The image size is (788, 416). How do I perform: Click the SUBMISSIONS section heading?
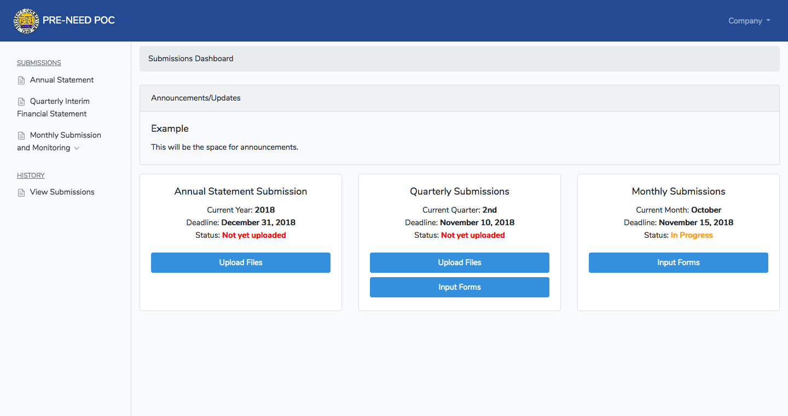39,63
